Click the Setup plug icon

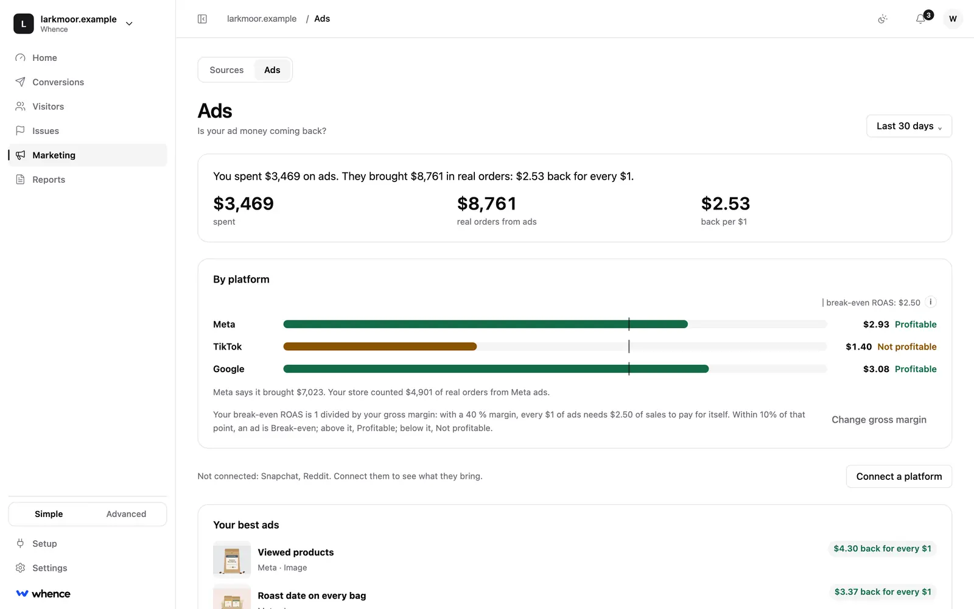pyautogui.click(x=20, y=544)
